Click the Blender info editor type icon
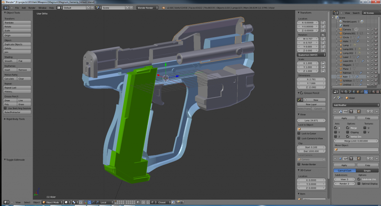Image resolution: width=381 pixels, height=206 pixels. pos(6,8)
